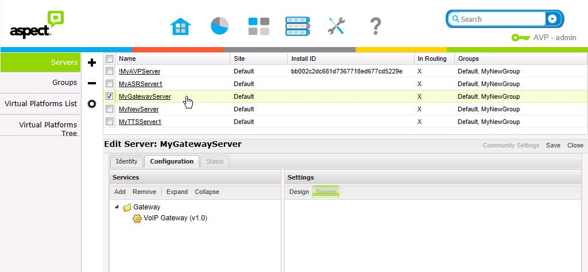Viewport: 588px width, 272px height.
Task: Open the server rack icon
Action: pyautogui.click(x=297, y=26)
